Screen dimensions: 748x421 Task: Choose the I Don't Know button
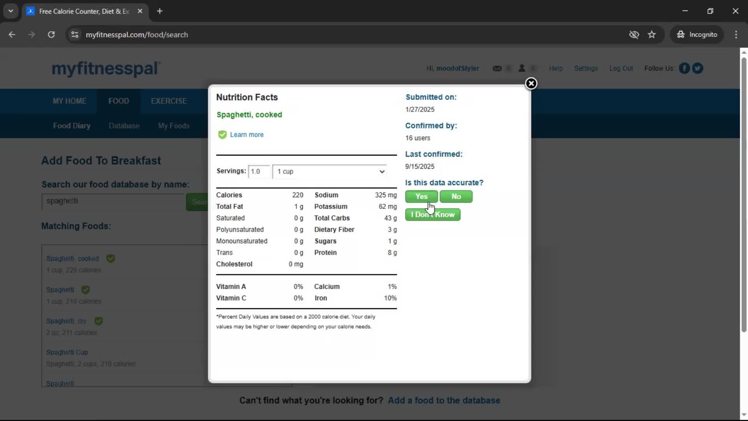[432, 214]
